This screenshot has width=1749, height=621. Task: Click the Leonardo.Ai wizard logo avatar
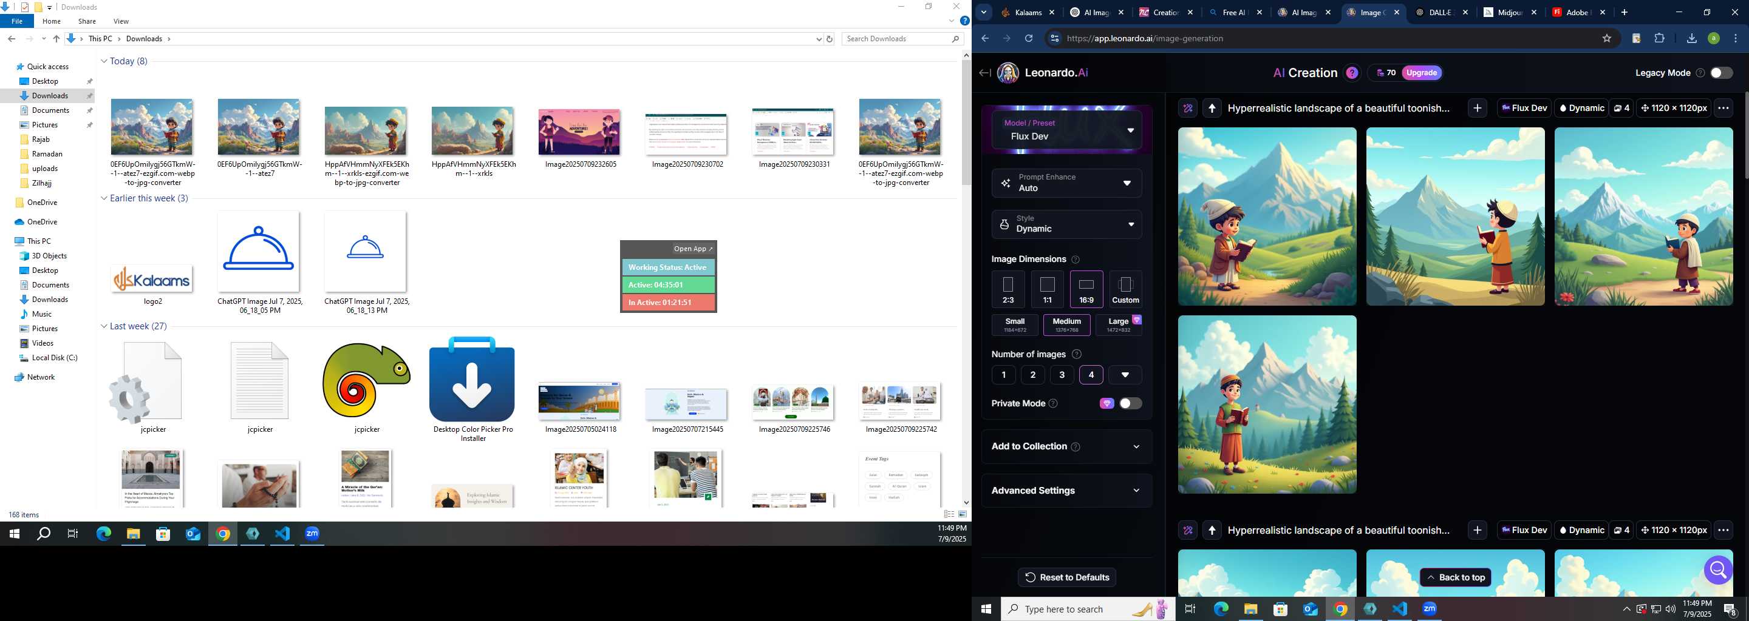(x=1007, y=73)
